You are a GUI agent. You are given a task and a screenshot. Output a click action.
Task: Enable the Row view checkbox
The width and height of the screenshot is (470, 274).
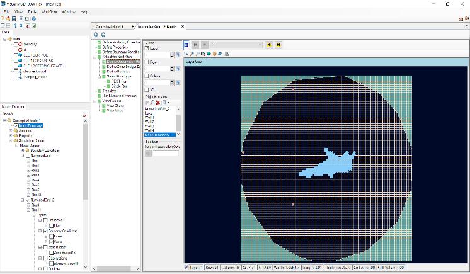tap(147, 62)
